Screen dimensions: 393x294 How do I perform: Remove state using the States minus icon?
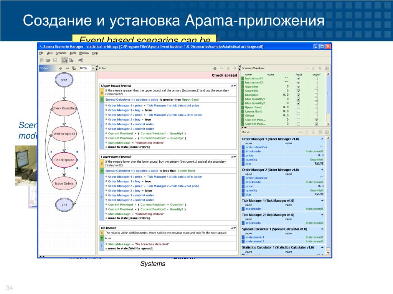pos(67,68)
